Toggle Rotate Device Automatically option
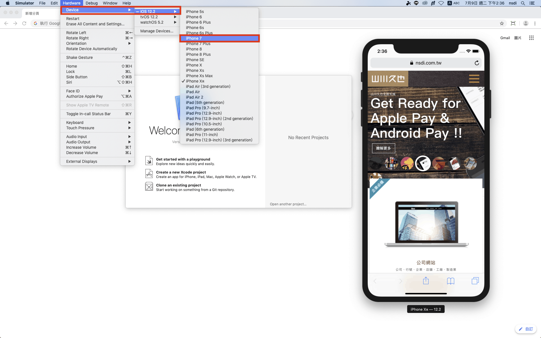 [x=92, y=49]
